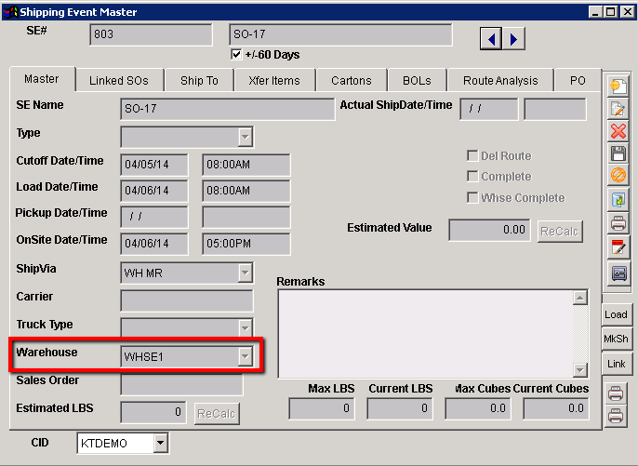Go to previous record with left arrow
This screenshot has height=466, width=638.
(x=491, y=38)
